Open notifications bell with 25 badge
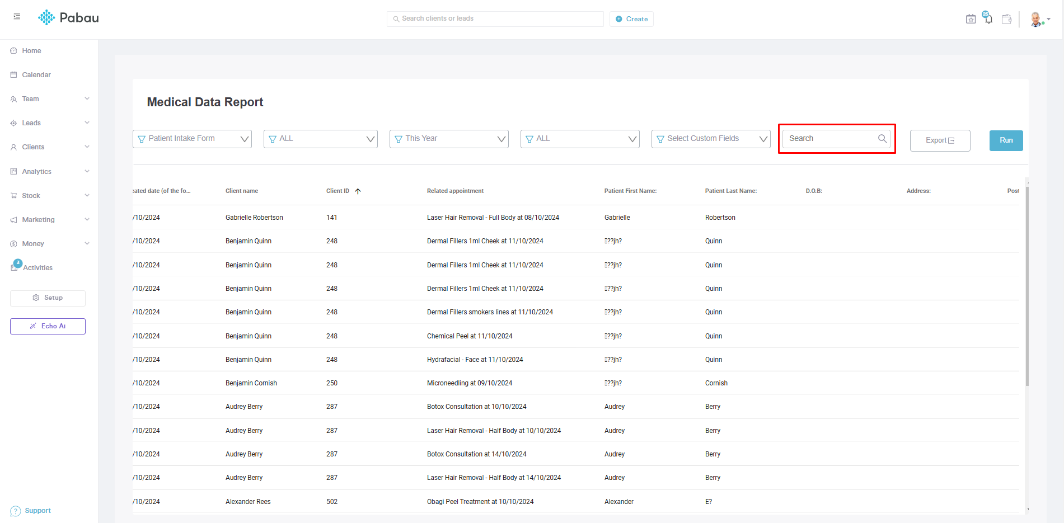Viewport: 1064px width, 523px height. tap(988, 18)
